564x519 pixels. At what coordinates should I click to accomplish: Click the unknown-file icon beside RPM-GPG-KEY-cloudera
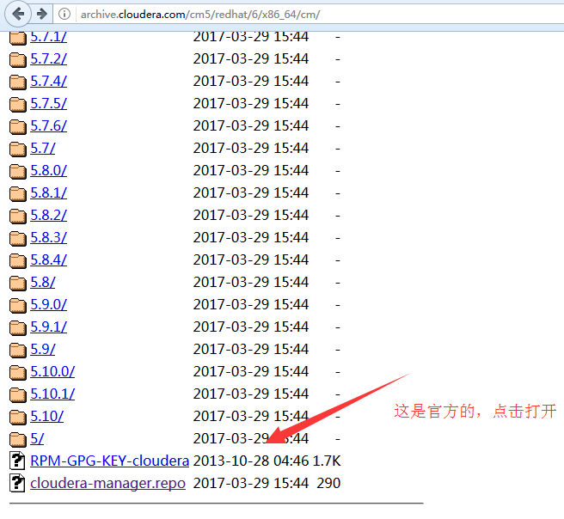[x=17, y=461]
